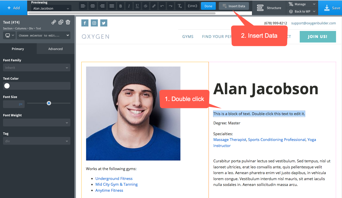Undo the last text edit
Screen dimensions: 342x198
[x=162, y=6]
